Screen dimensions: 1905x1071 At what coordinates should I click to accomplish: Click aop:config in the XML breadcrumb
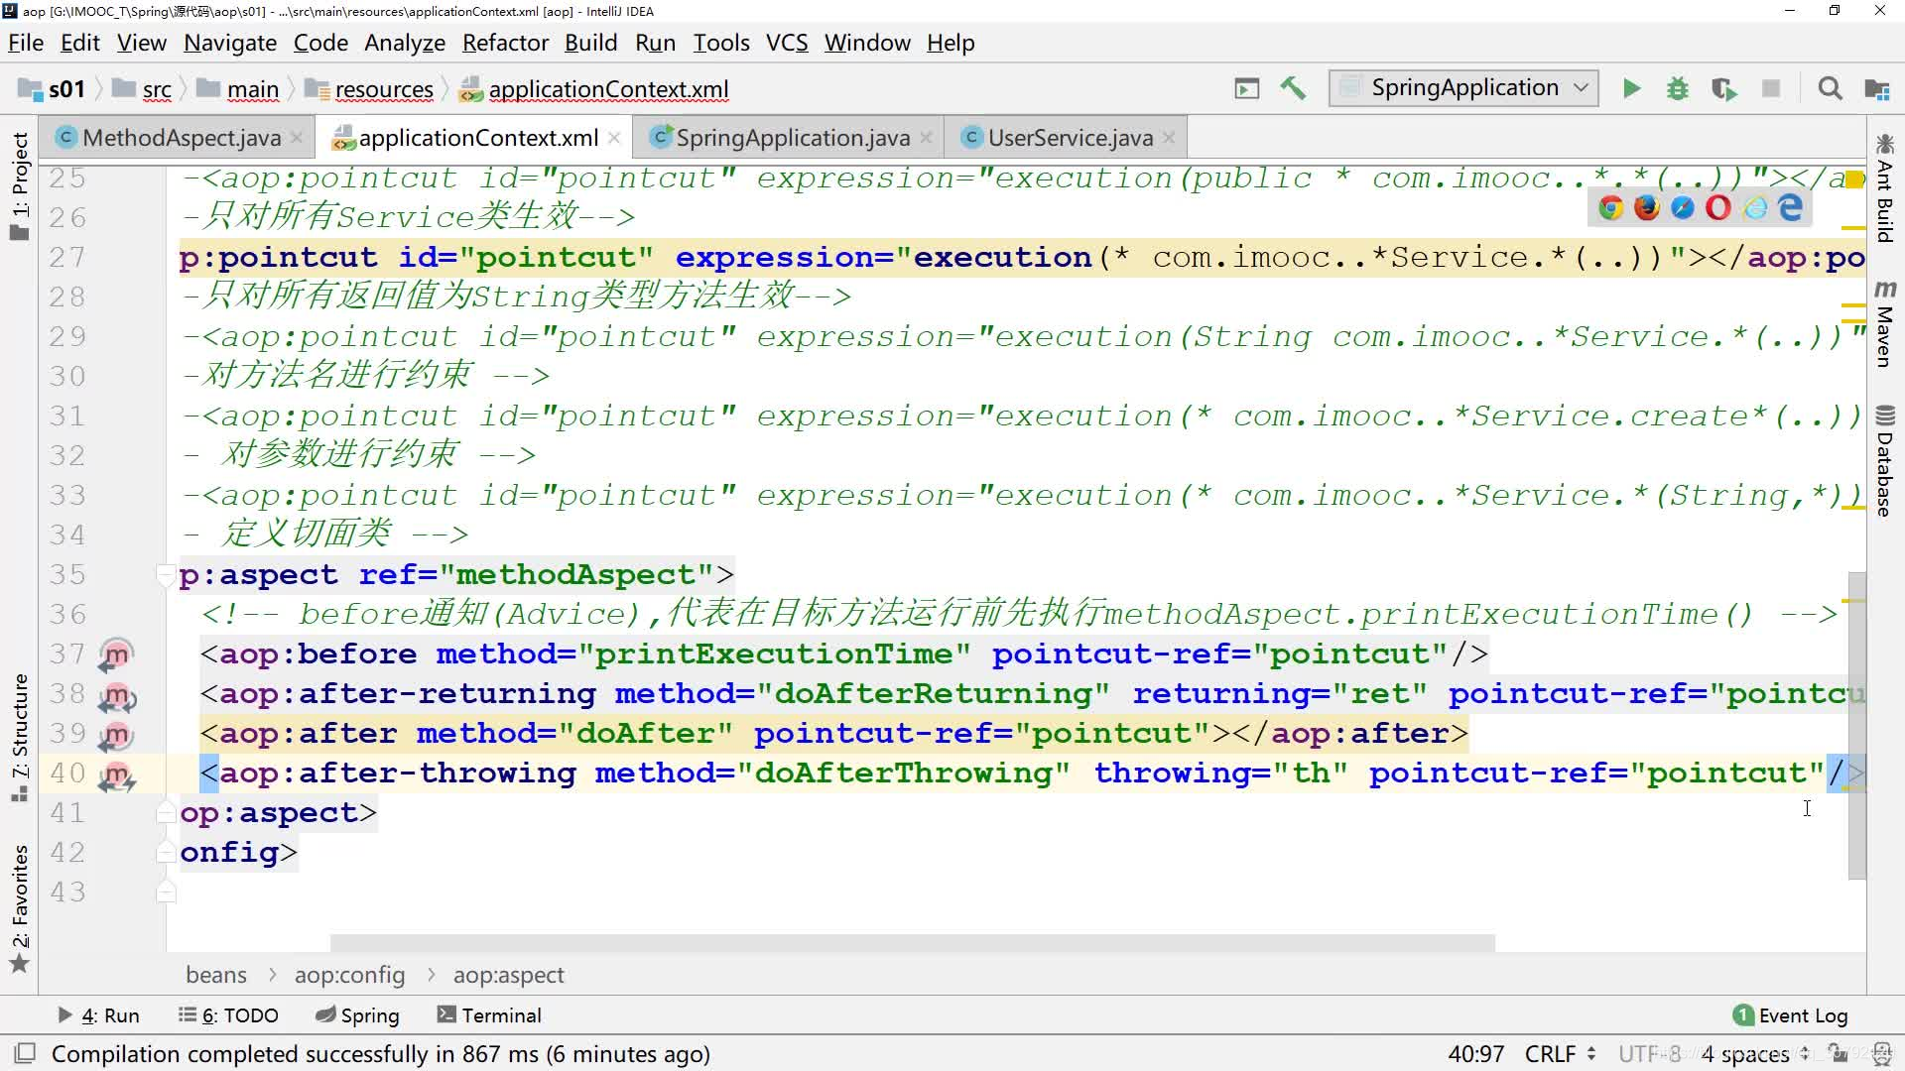[x=349, y=975]
